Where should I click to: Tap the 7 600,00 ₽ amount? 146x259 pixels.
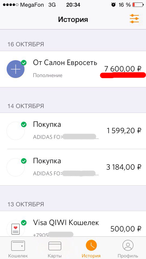(x=123, y=69)
